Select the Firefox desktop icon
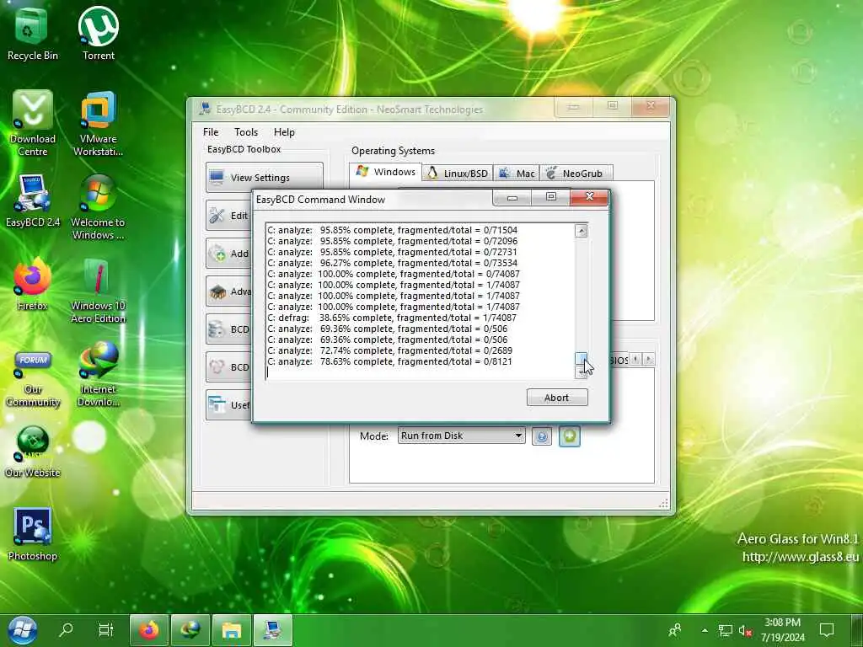 click(x=33, y=285)
